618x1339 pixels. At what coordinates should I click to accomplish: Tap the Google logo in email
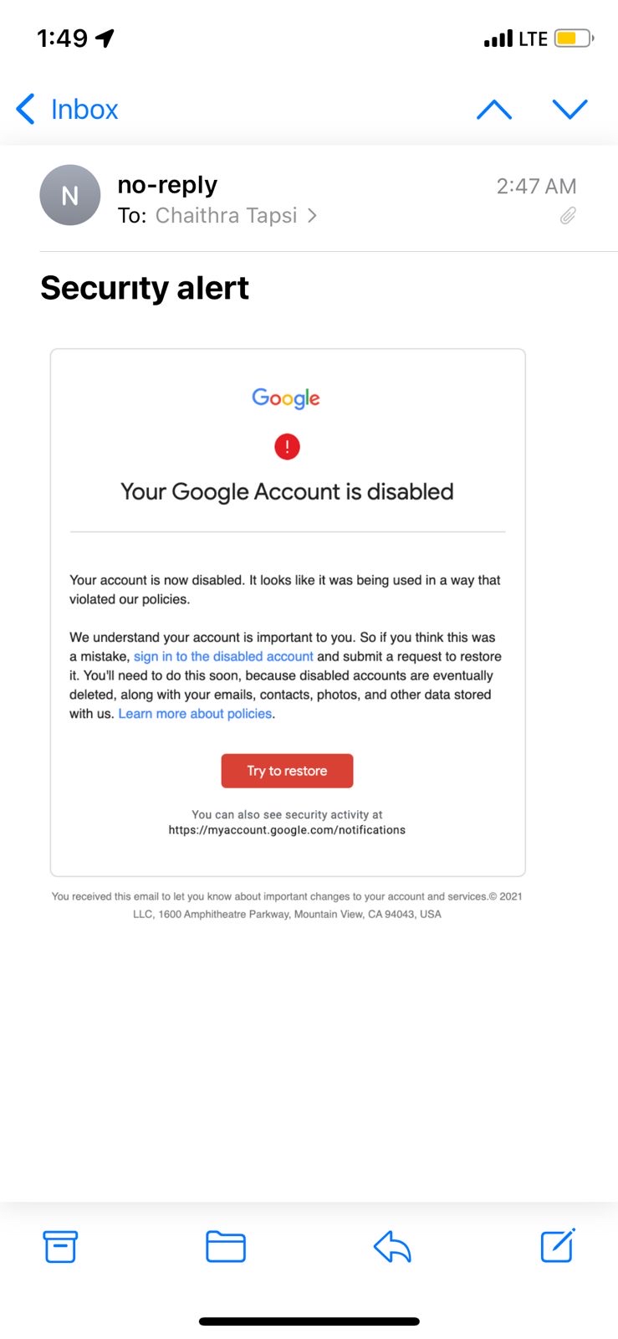click(x=286, y=398)
